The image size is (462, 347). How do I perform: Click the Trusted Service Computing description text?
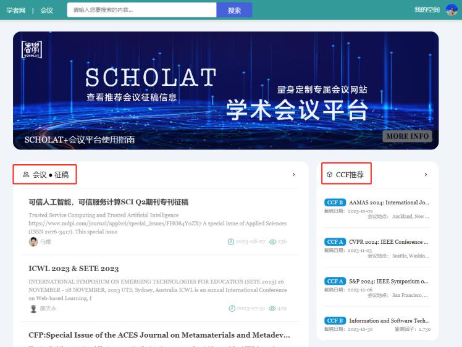click(157, 224)
